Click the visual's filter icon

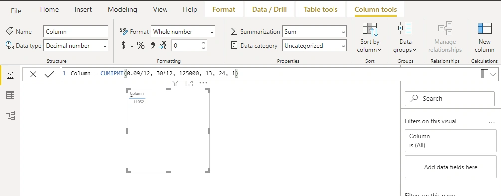175,83
